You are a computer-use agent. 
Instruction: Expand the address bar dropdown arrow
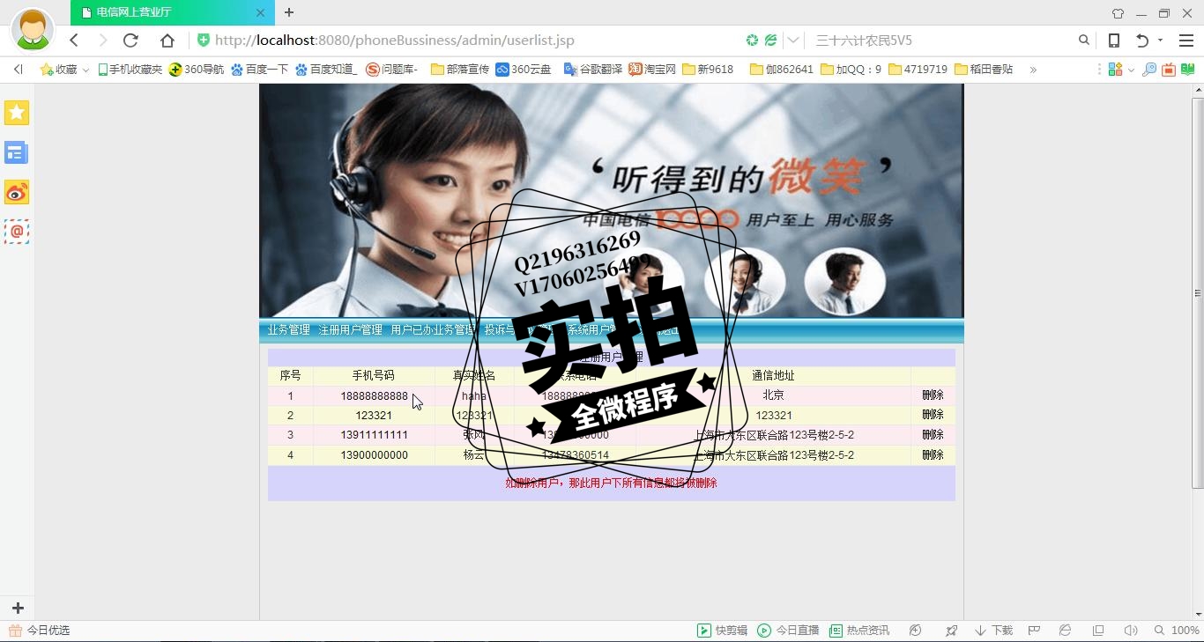coord(793,41)
